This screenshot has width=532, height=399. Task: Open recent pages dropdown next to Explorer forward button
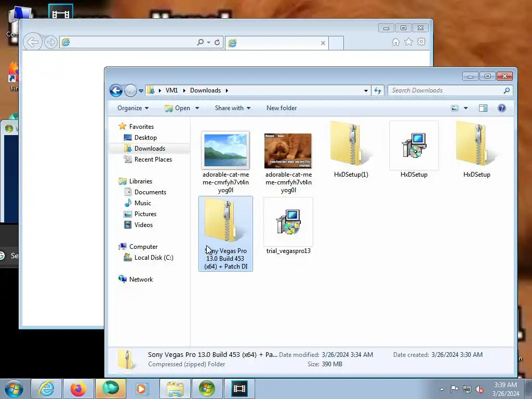141,91
